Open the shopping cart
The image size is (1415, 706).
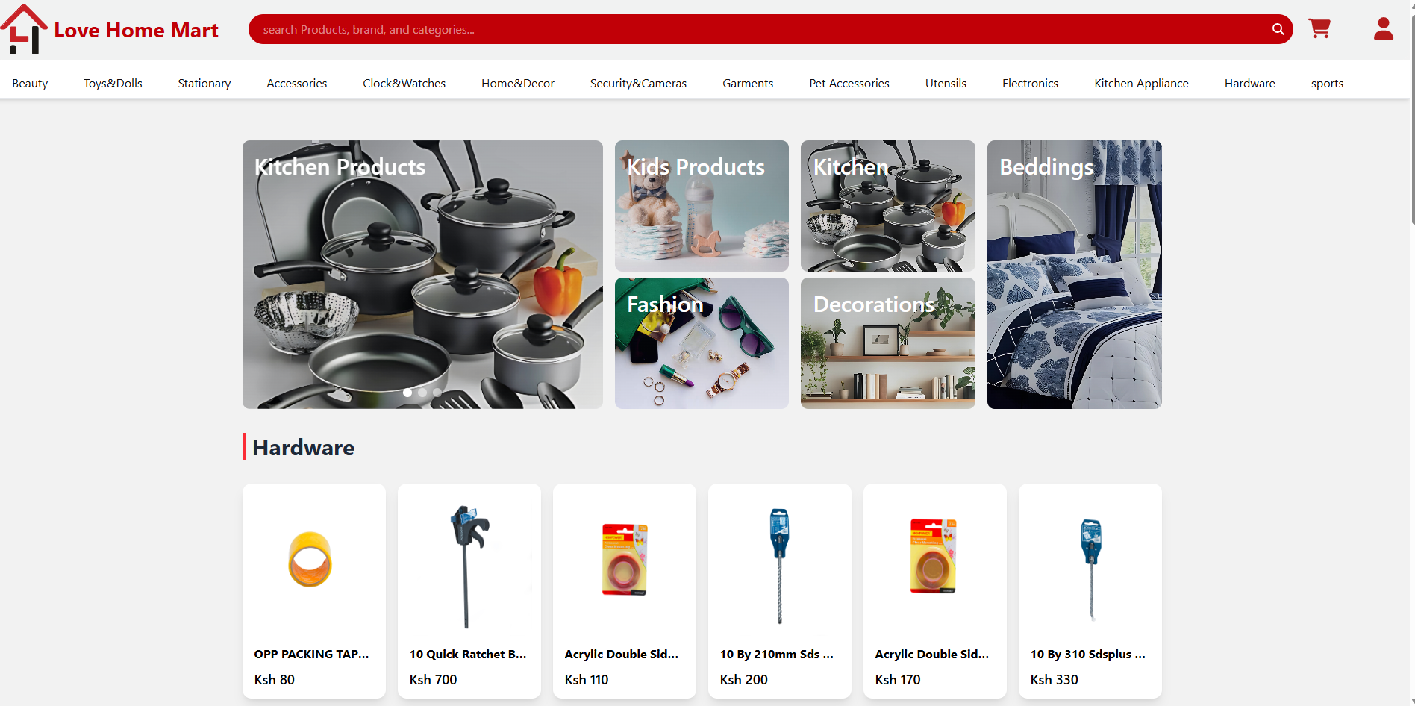(x=1319, y=29)
